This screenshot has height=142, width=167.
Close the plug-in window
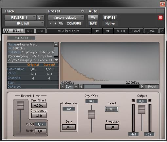162,4
